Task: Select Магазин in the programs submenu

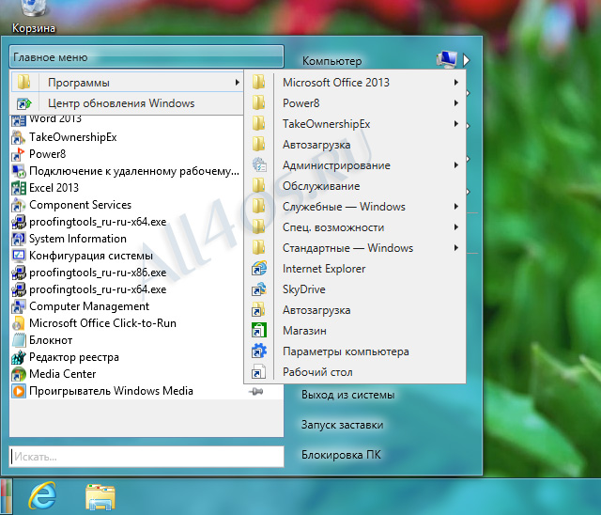Action: pos(355,331)
